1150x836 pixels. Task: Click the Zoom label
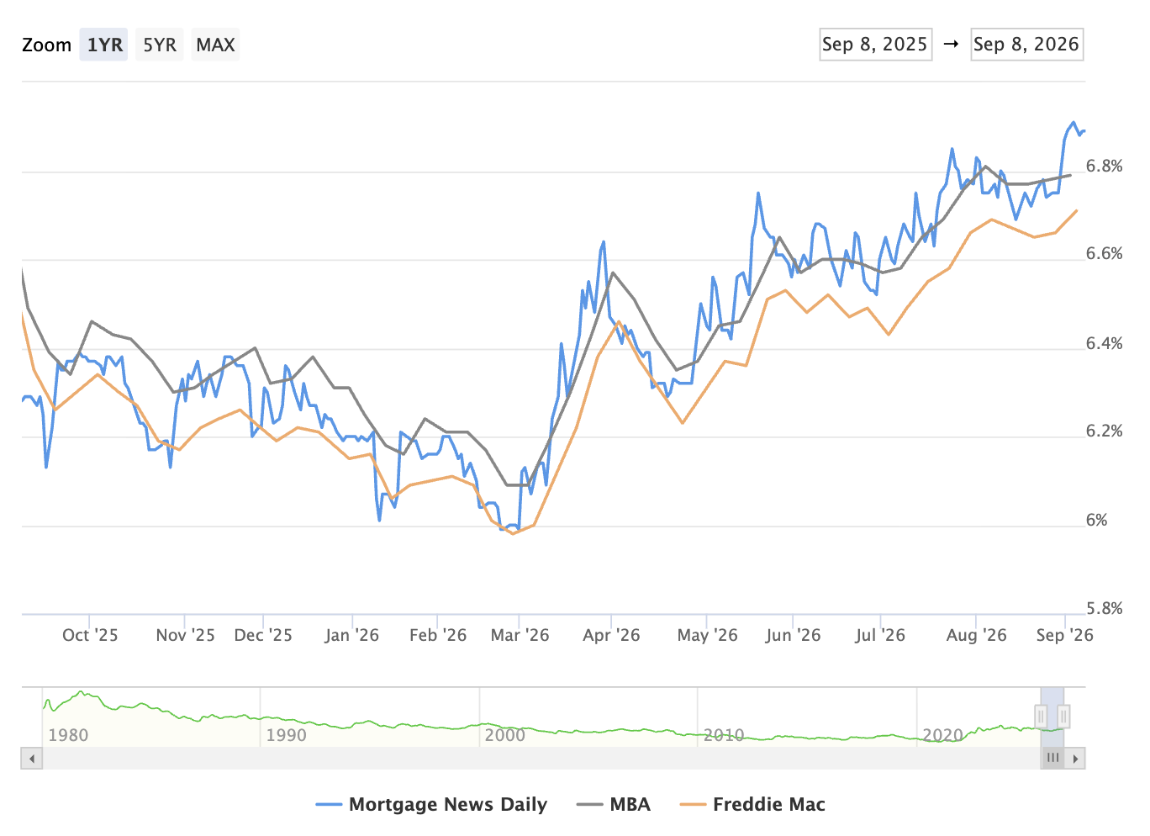(46, 45)
